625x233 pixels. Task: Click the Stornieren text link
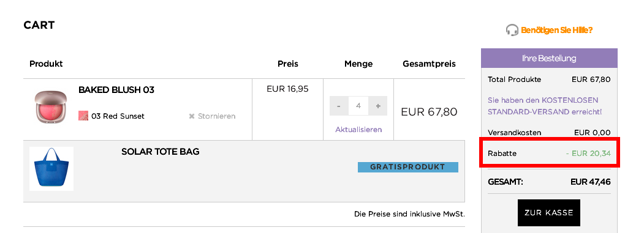coord(216,116)
